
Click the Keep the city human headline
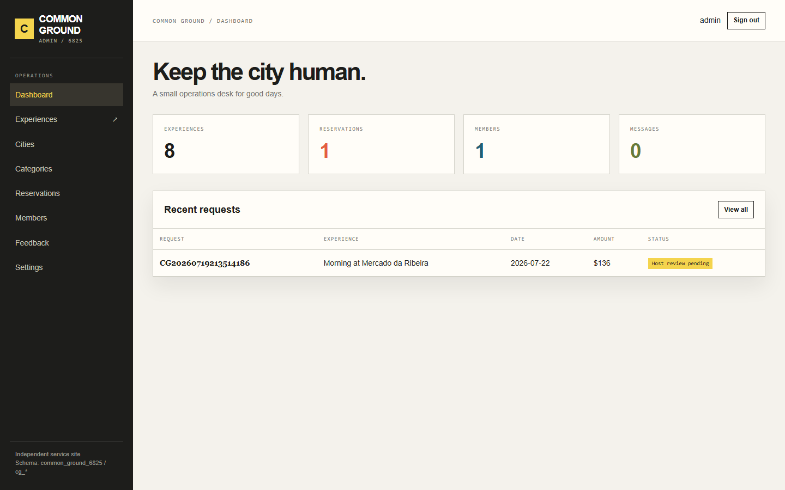click(259, 72)
